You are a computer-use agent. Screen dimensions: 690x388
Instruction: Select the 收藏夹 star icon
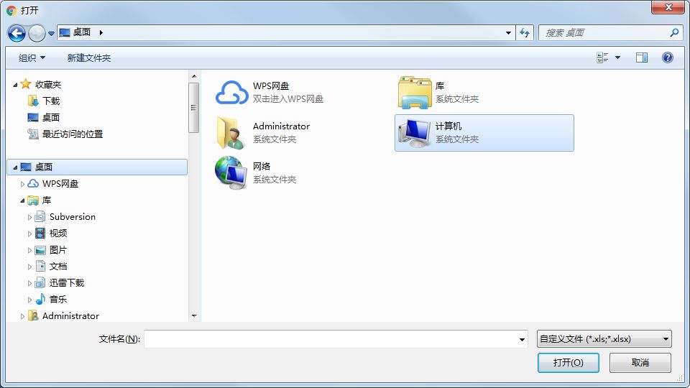tap(26, 83)
